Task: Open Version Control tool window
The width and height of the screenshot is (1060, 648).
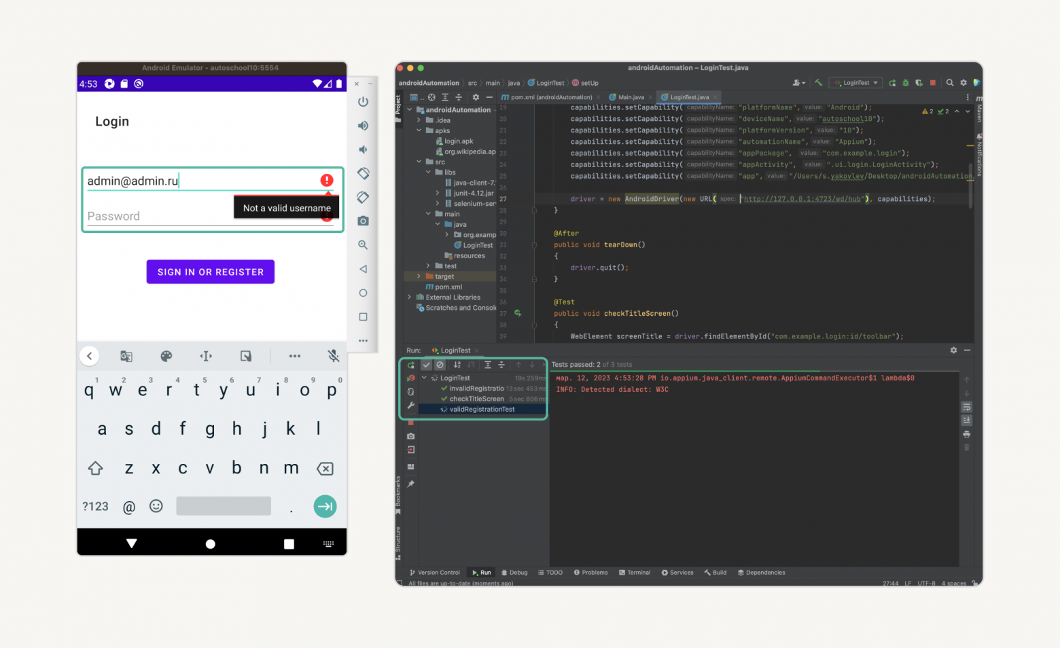Action: [x=435, y=573]
